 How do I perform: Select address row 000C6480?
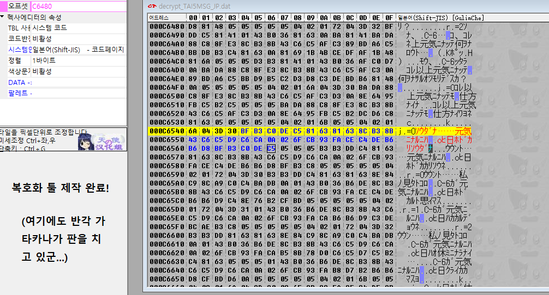pyautogui.click(x=167, y=27)
